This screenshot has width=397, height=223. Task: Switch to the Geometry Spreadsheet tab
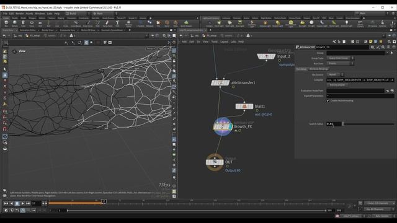[112, 30]
